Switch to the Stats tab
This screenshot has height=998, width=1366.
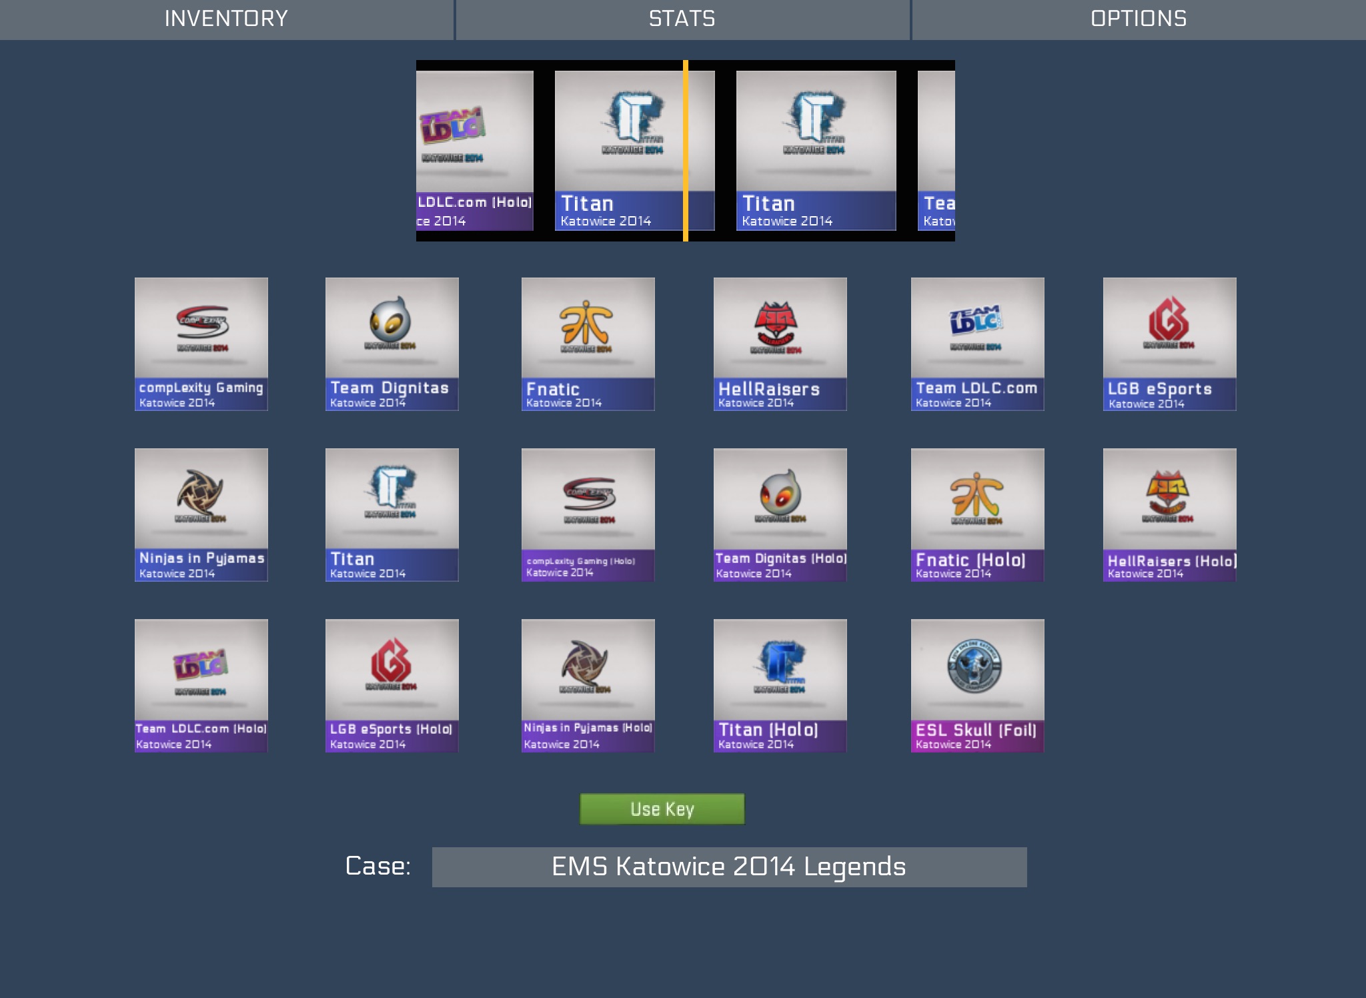coord(682,19)
